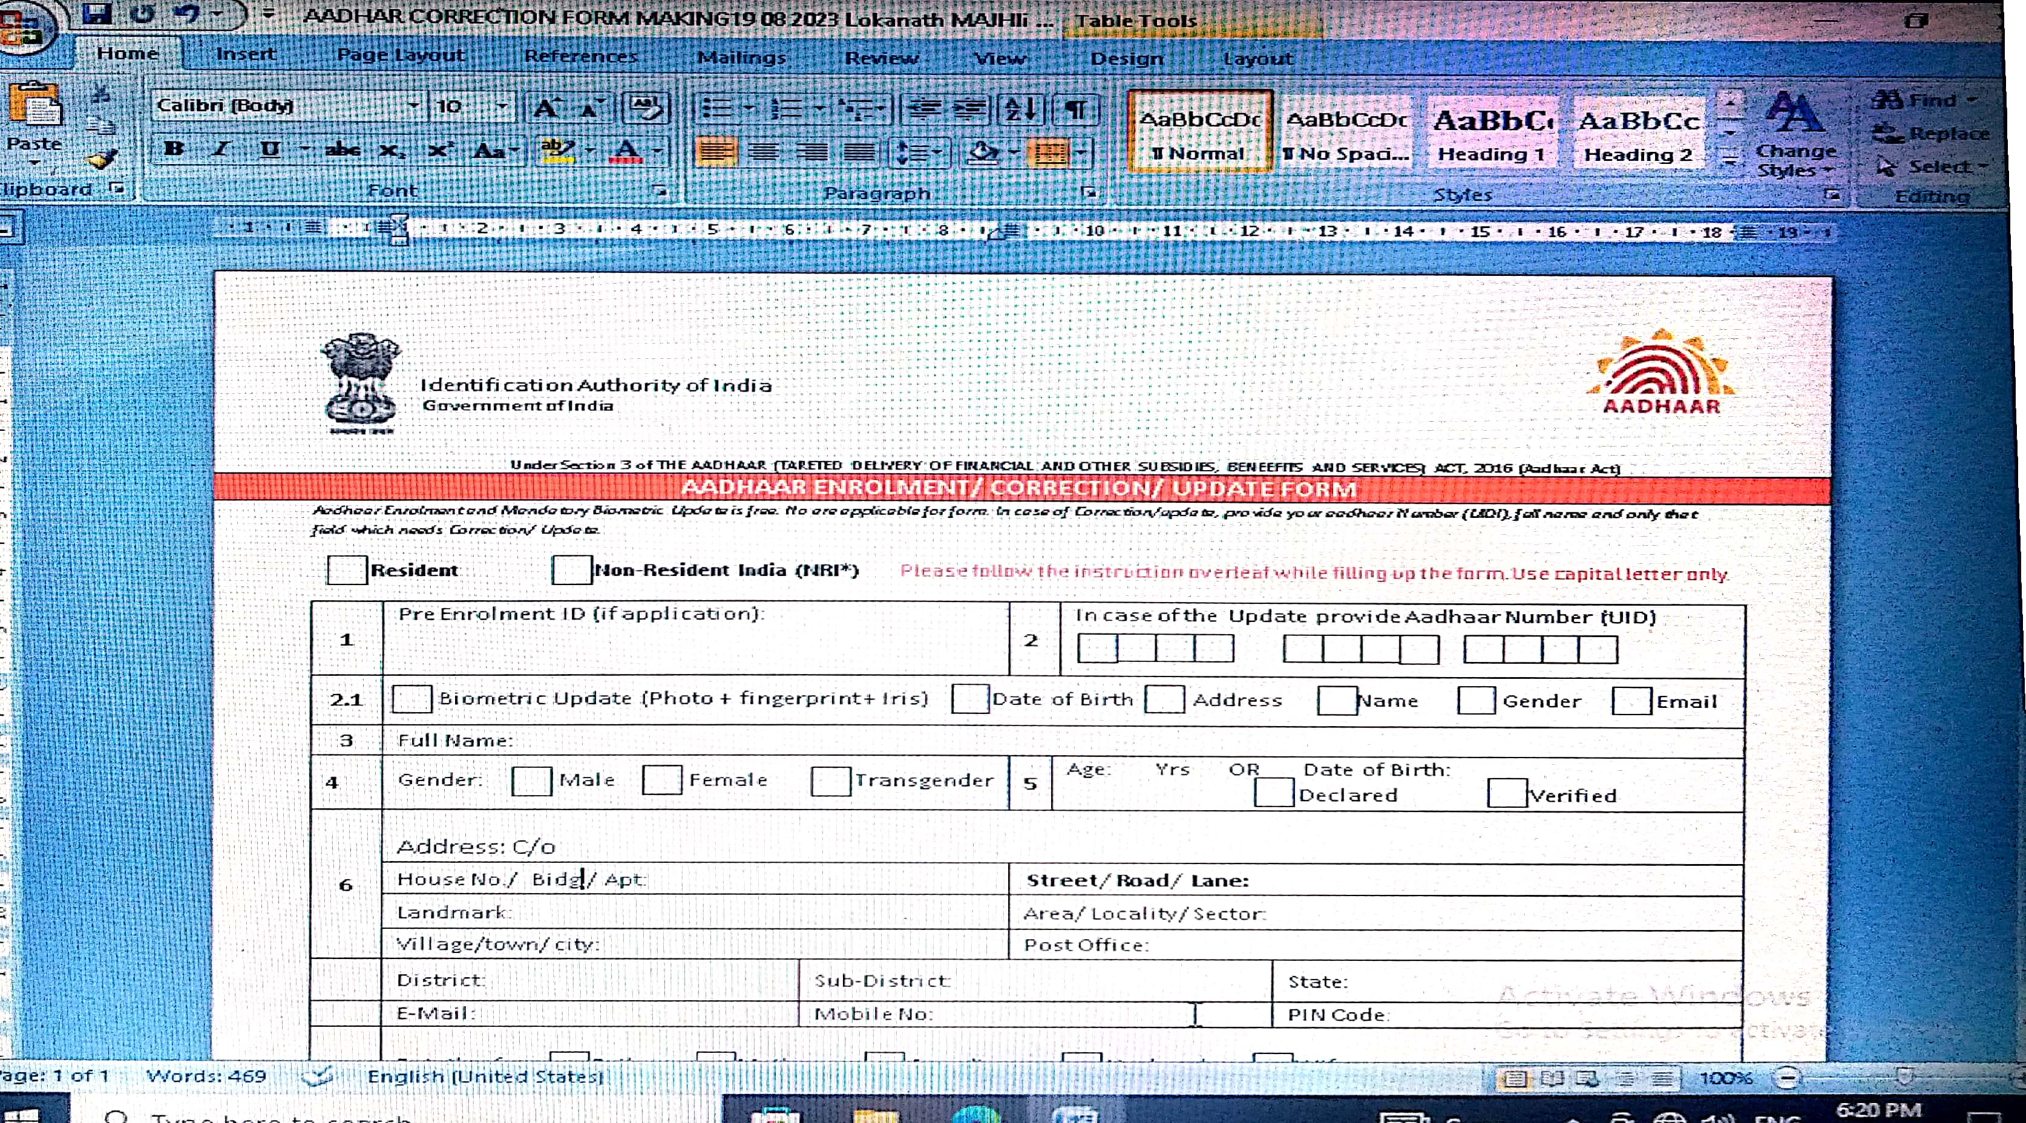The image size is (2026, 1123).
Task: Center align the text
Action: point(763,151)
